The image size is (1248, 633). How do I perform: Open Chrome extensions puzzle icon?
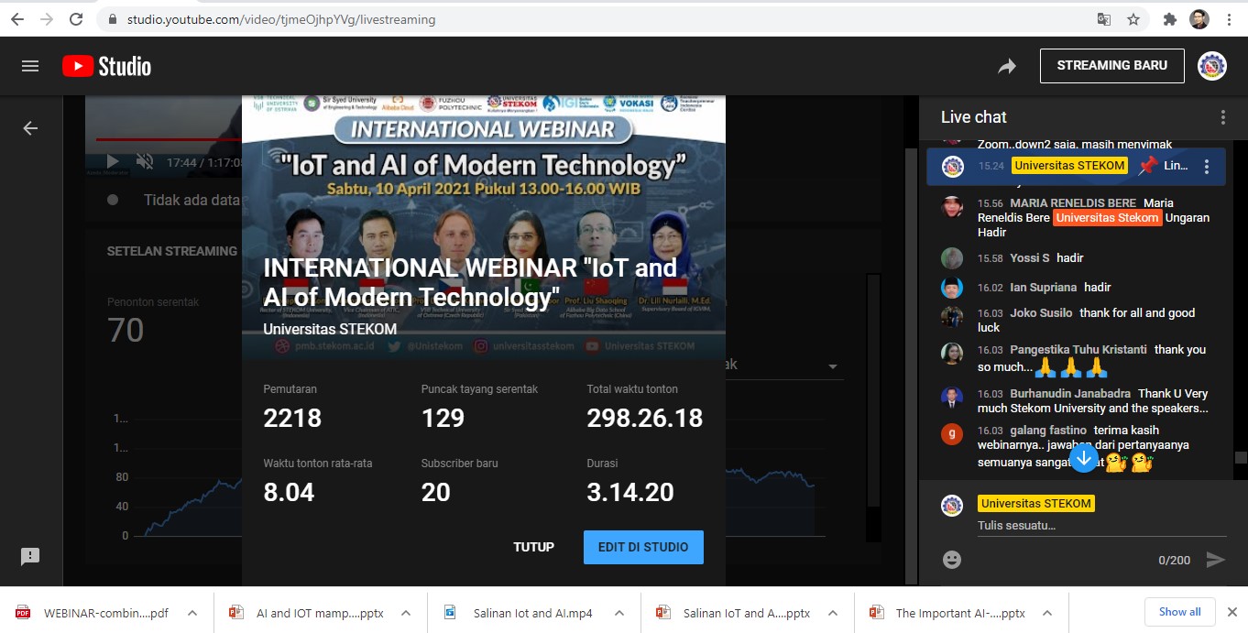click(x=1170, y=19)
